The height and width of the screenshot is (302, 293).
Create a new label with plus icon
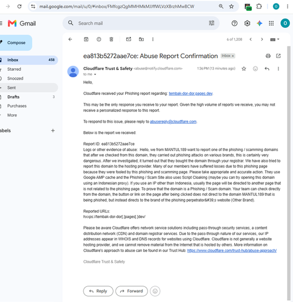click(53, 130)
